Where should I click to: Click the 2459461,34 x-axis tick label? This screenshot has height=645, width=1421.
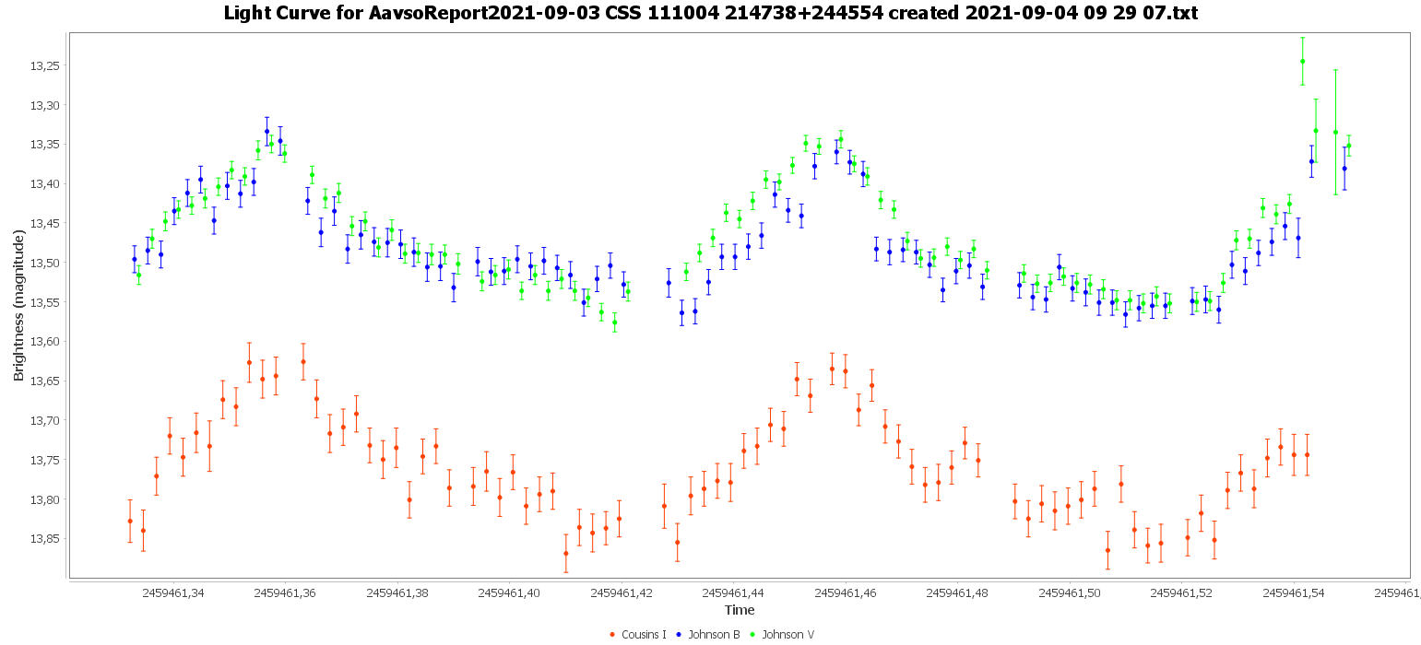pos(173,593)
